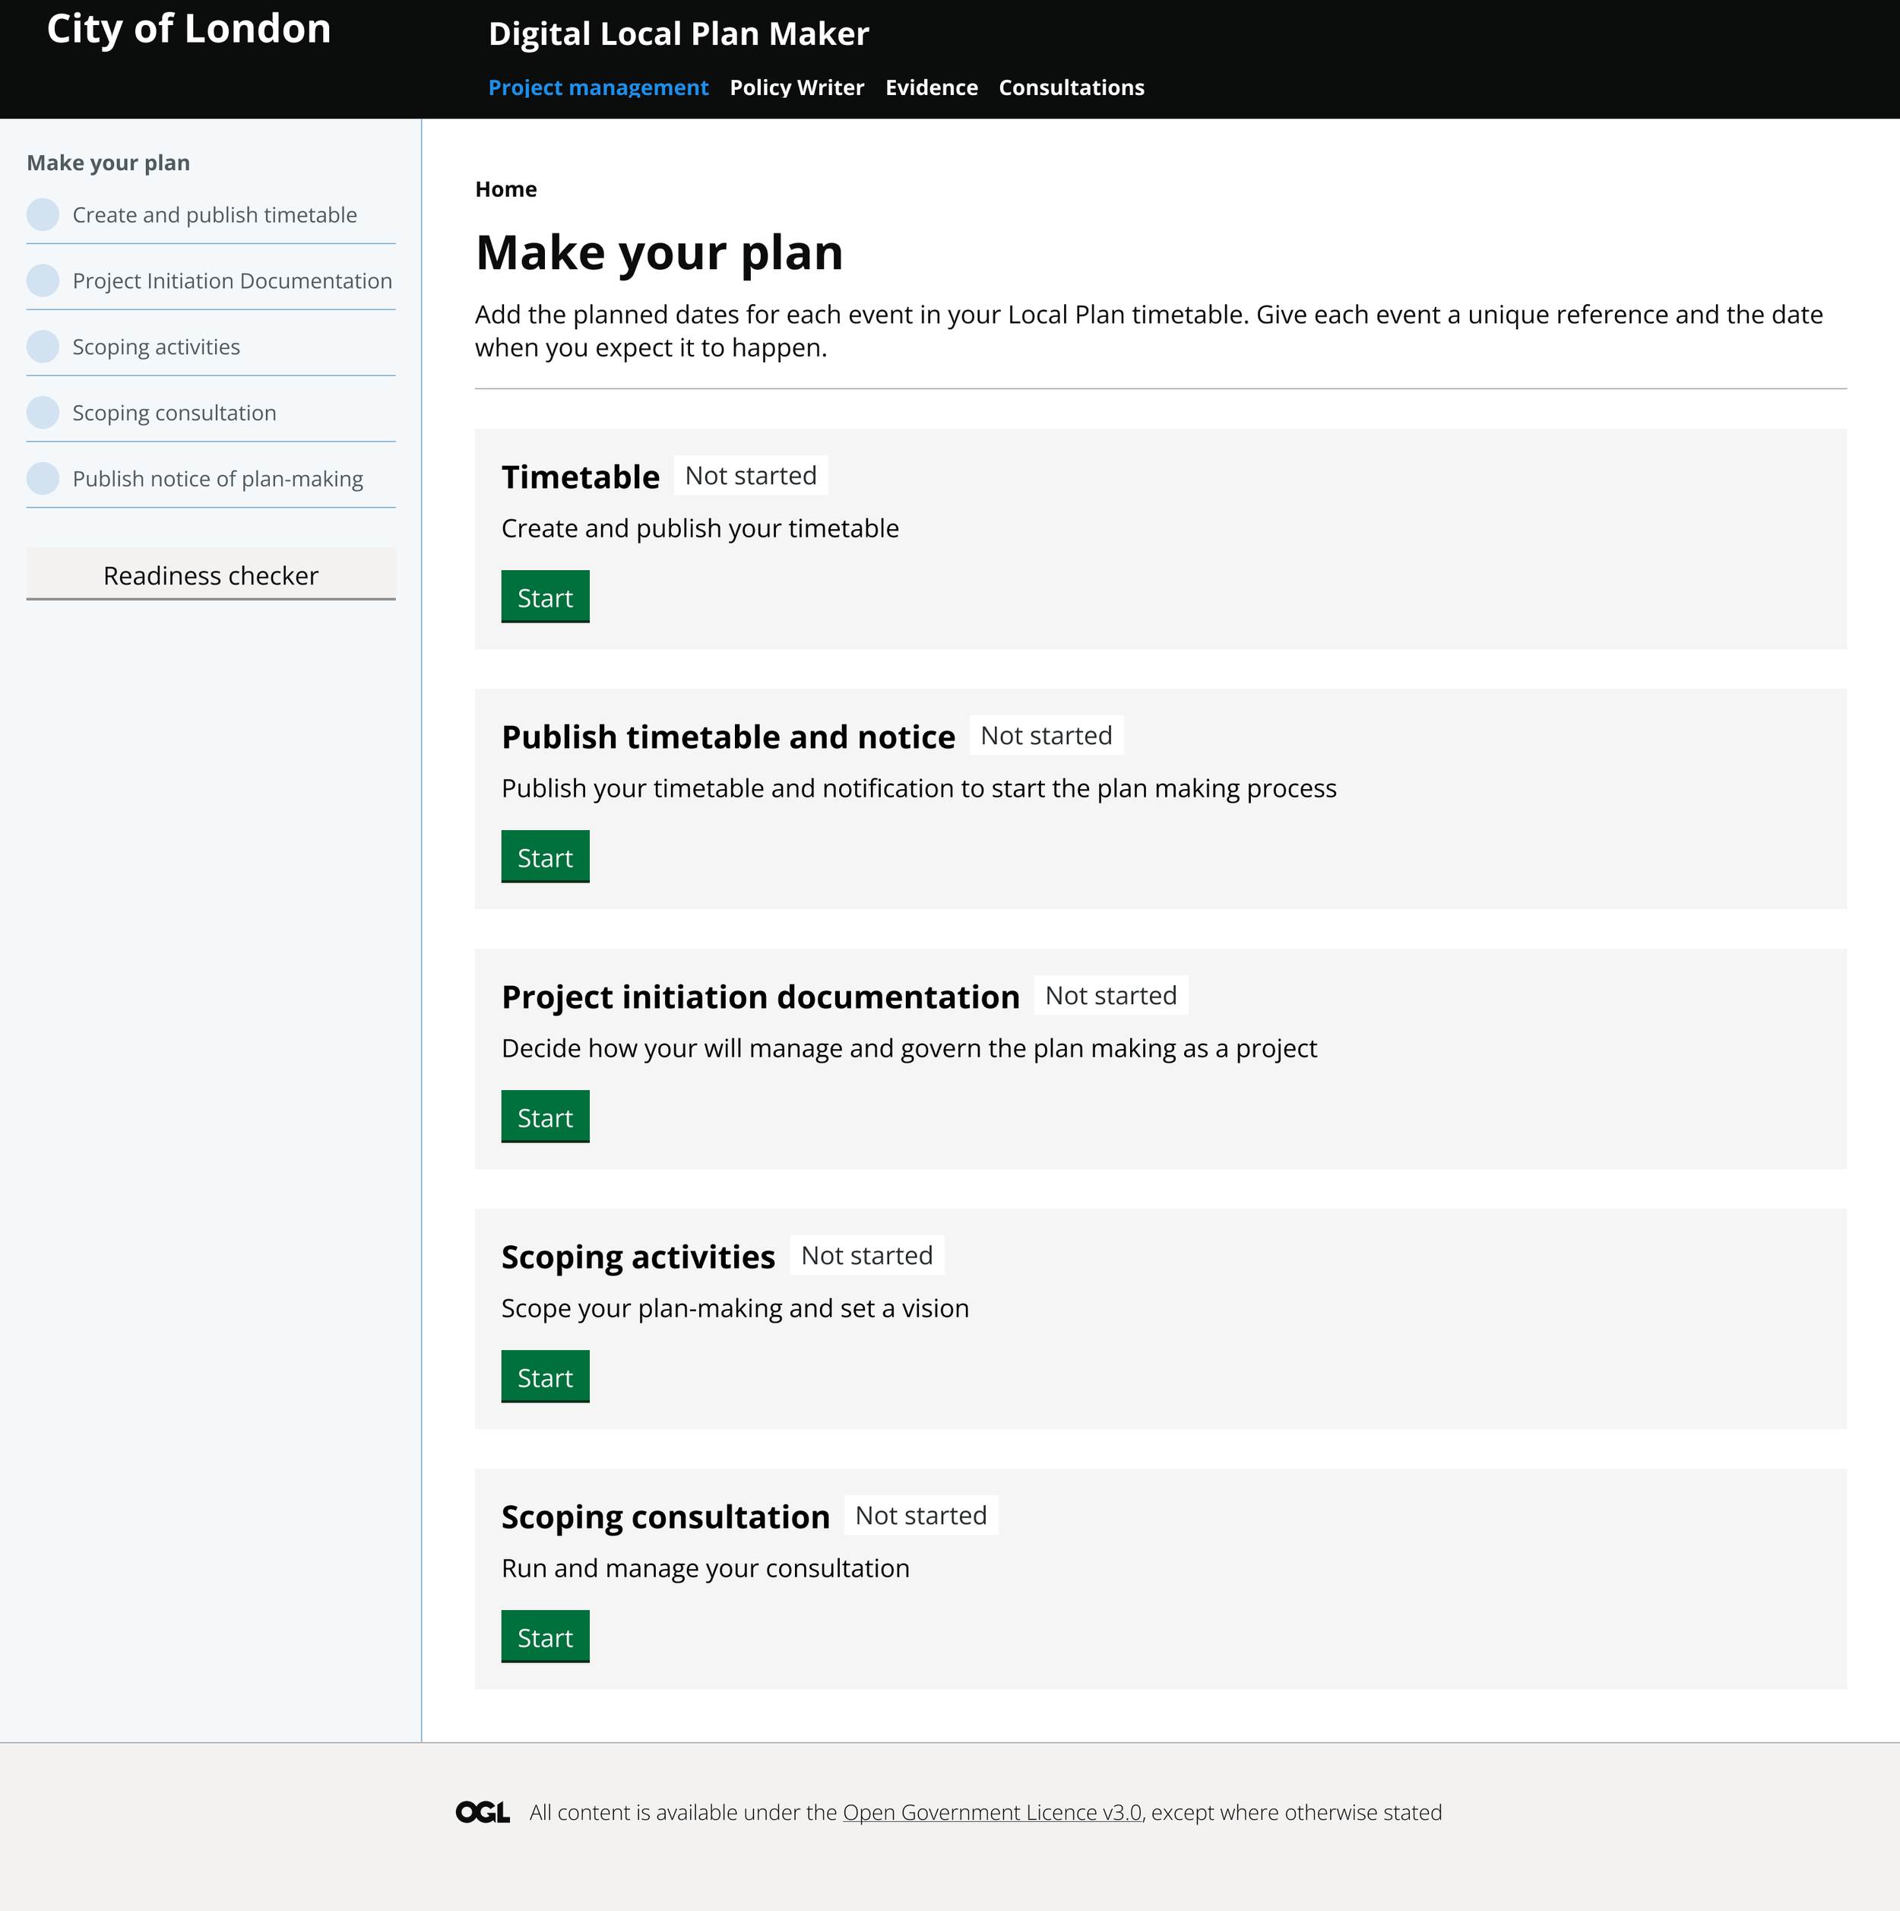Click status circle beside sidebar Scoping activities
The height and width of the screenshot is (1911, 1900).
[x=43, y=346]
